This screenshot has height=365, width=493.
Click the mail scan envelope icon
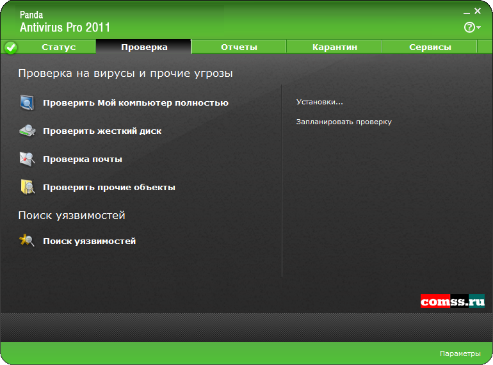pyautogui.click(x=26, y=159)
